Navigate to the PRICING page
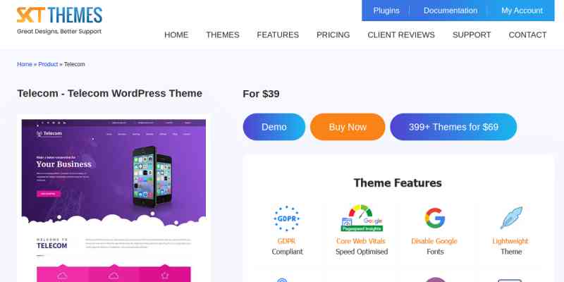 coord(333,35)
